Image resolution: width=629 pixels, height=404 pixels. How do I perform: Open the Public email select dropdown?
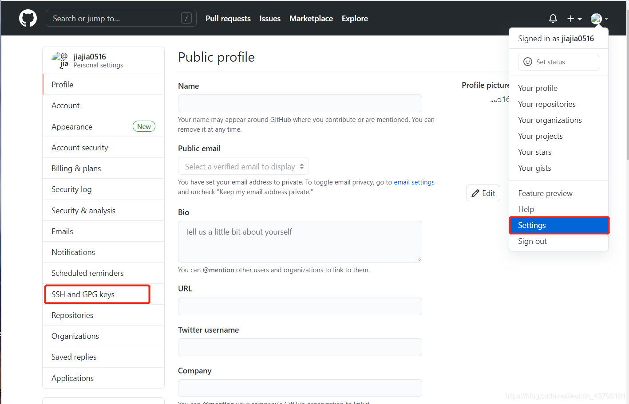(x=243, y=166)
